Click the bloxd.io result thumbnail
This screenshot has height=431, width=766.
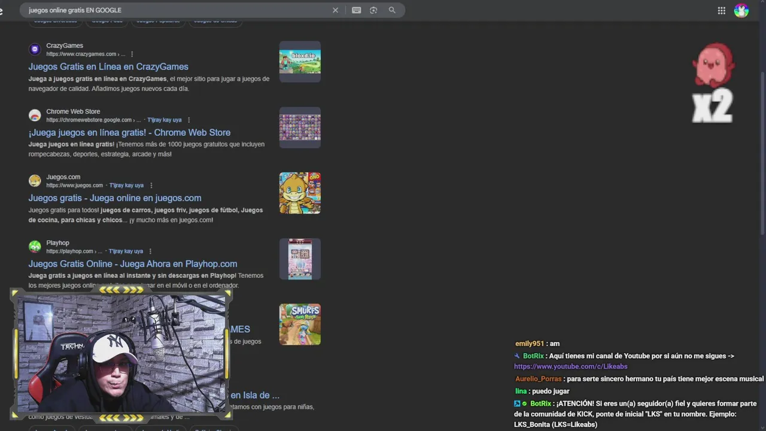(x=300, y=62)
